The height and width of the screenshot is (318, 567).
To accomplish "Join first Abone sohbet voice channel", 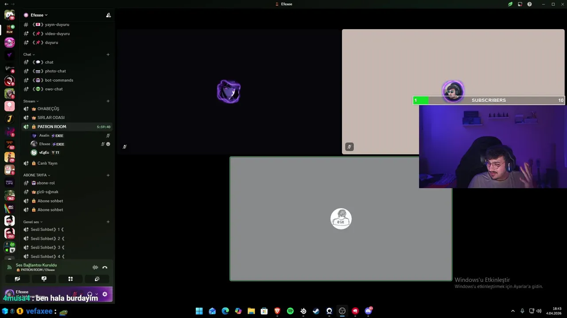I will click(66, 201).
